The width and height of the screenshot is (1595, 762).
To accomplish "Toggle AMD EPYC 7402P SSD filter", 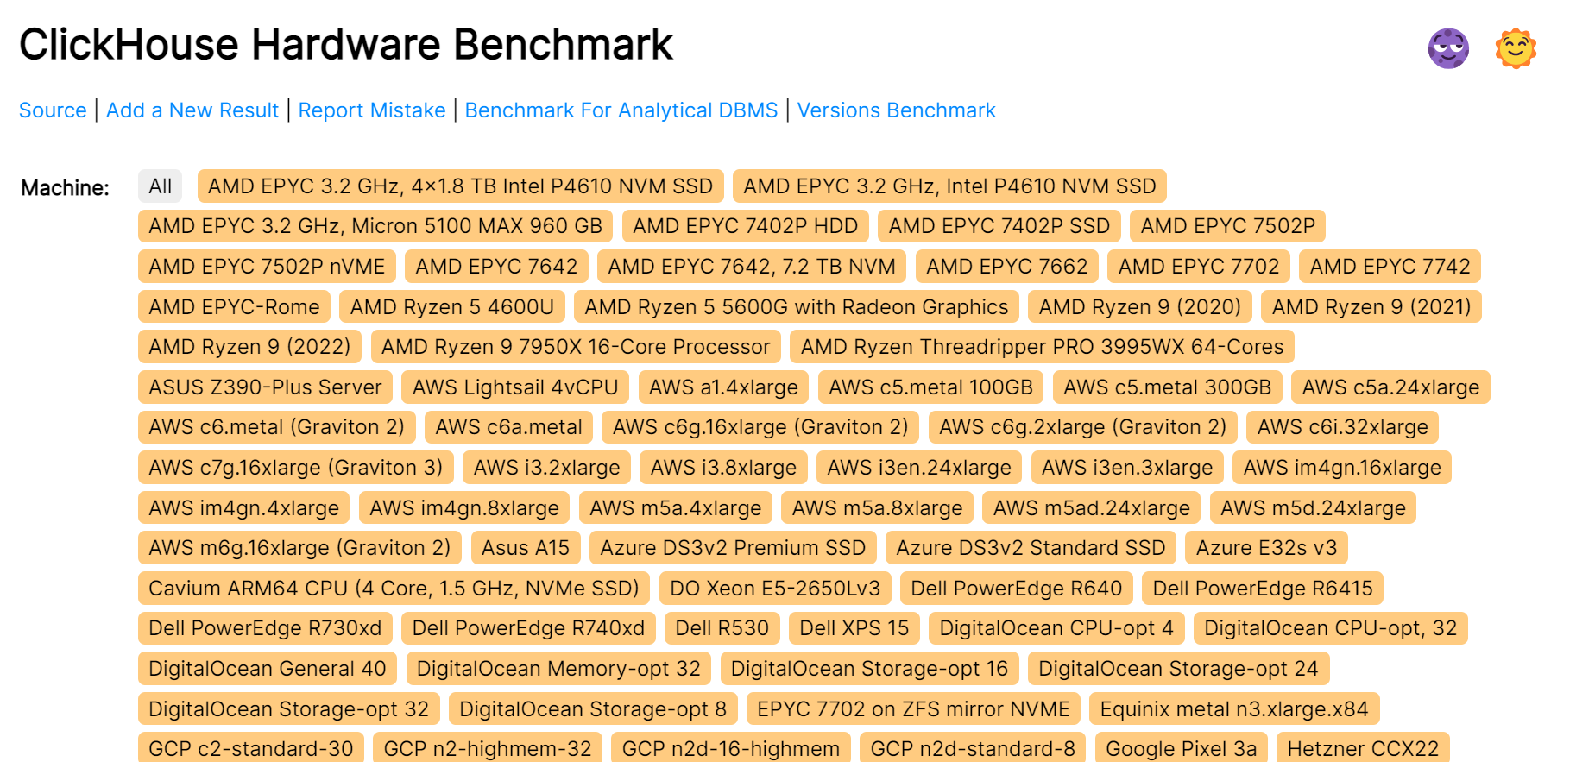I will tap(999, 226).
